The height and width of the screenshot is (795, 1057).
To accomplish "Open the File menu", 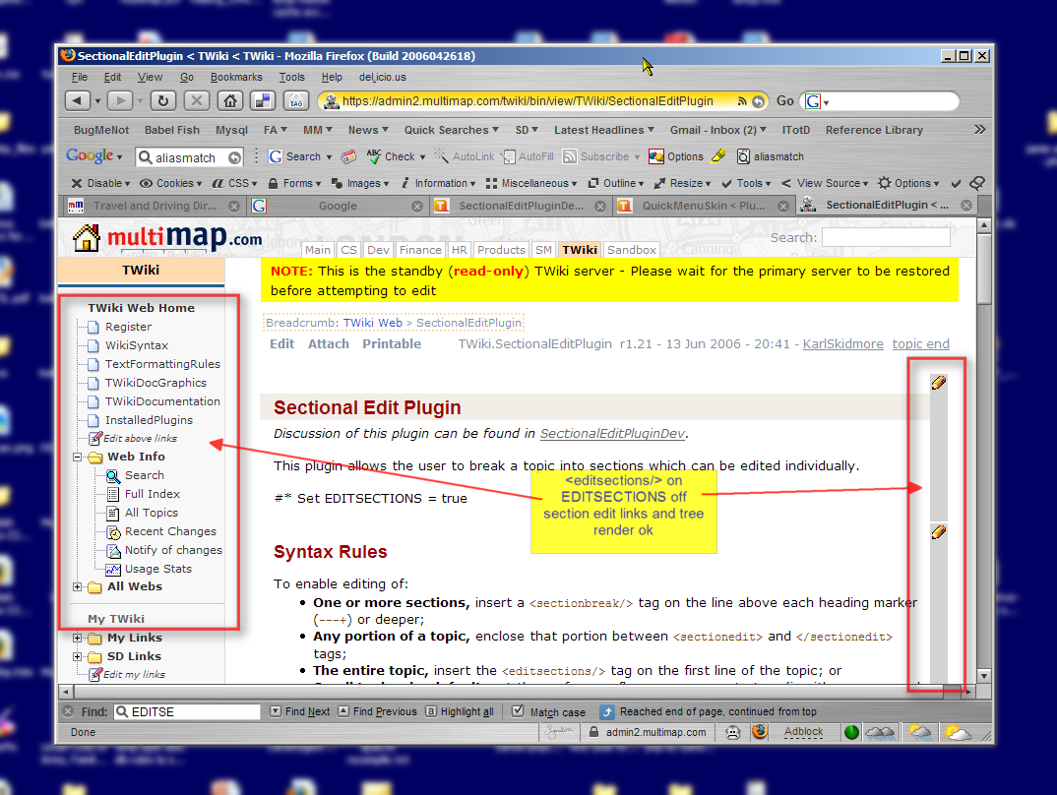I will (80, 77).
